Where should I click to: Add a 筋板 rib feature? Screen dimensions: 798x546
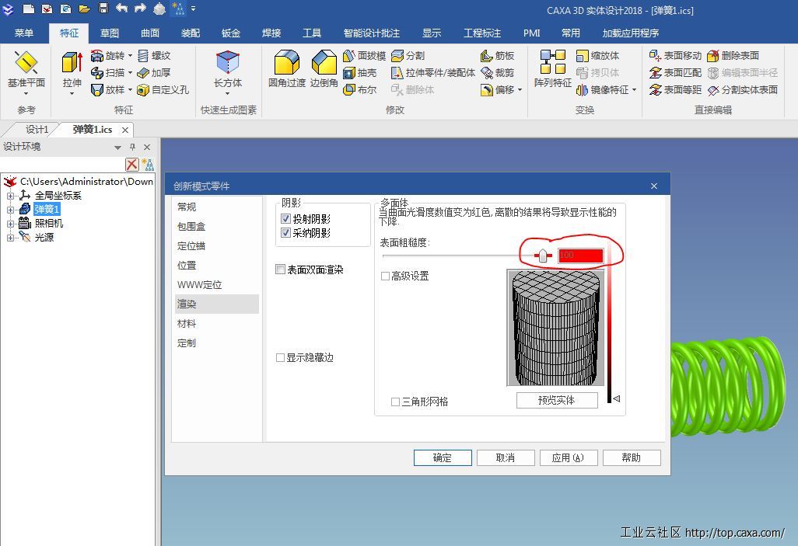(x=497, y=55)
